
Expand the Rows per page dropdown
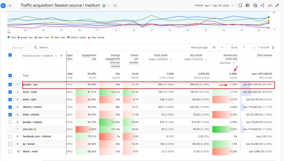[x=218, y=48]
